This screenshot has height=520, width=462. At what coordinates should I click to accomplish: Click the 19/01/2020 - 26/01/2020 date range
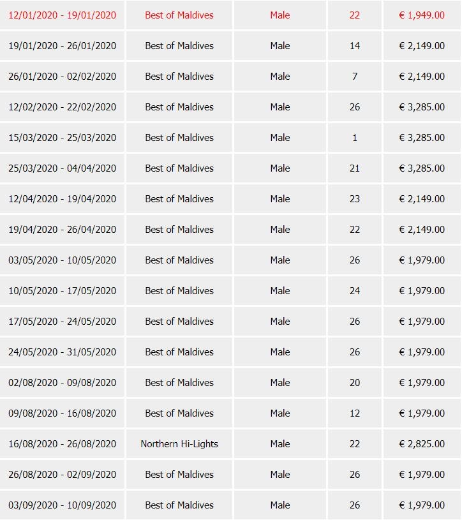coord(63,45)
